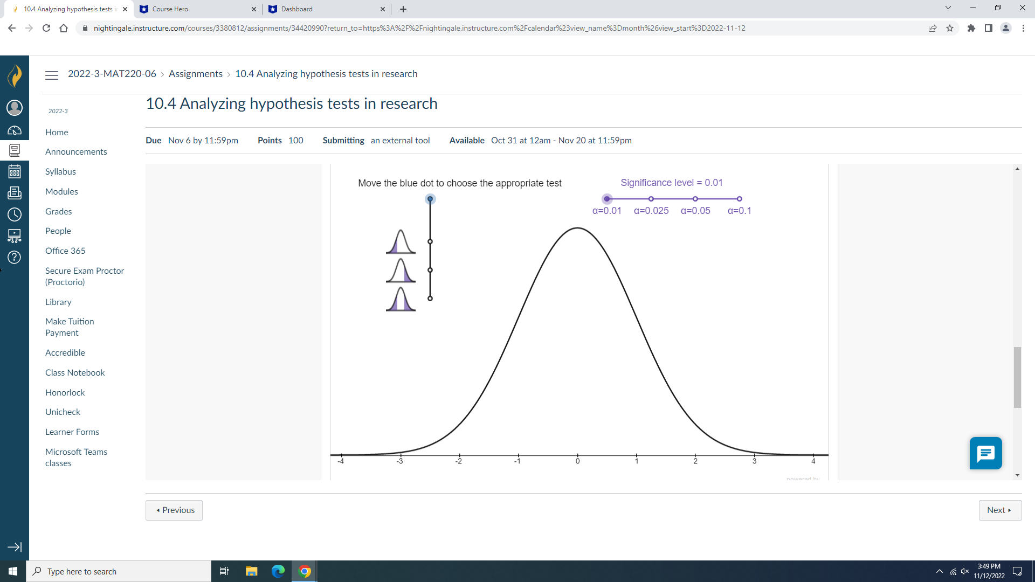Open the Help question mark icon
The image size is (1035, 582).
coord(15,257)
